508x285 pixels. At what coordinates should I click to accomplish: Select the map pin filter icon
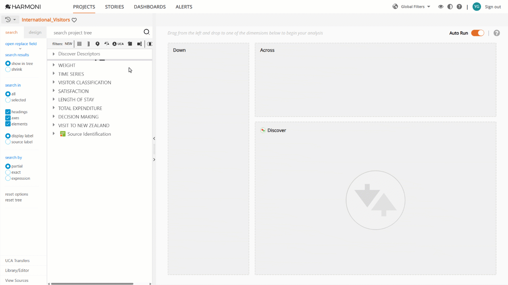click(x=97, y=44)
